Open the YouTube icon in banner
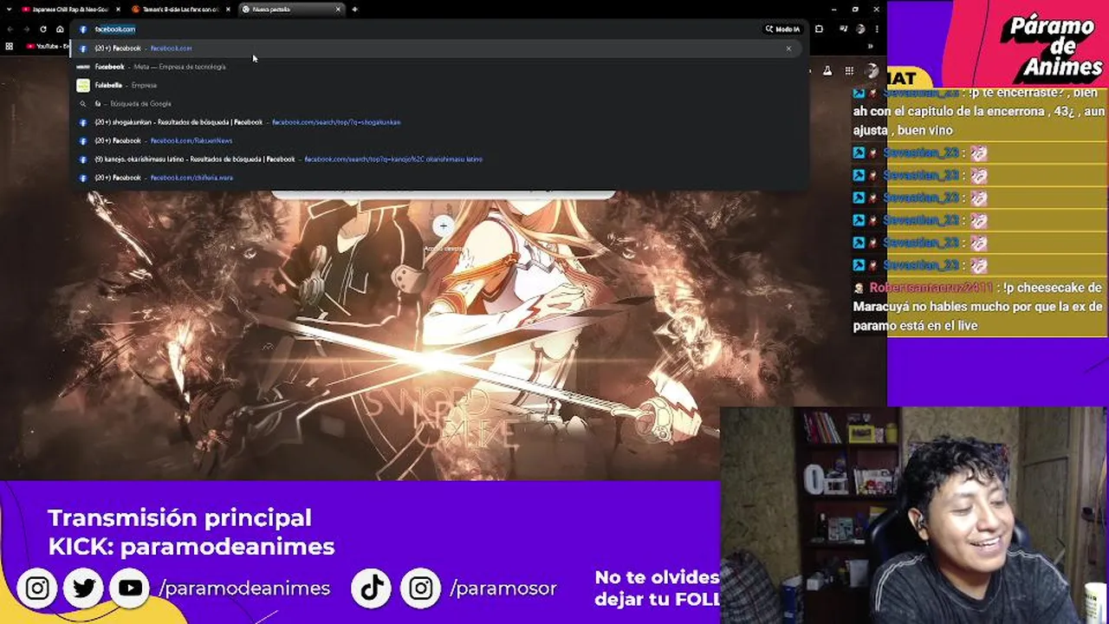 130,588
